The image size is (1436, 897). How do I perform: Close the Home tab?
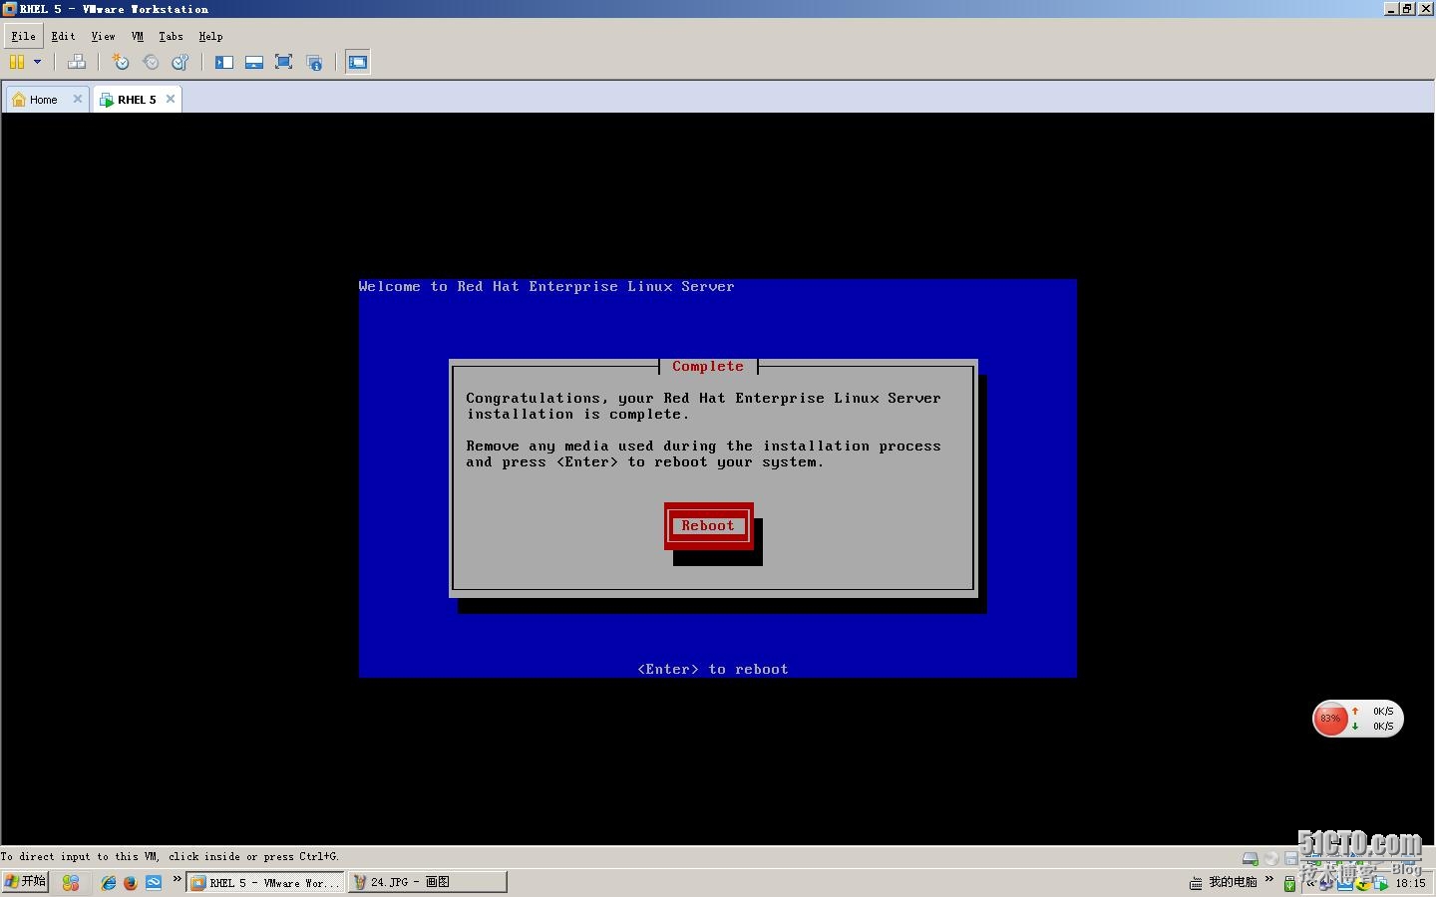point(78,99)
